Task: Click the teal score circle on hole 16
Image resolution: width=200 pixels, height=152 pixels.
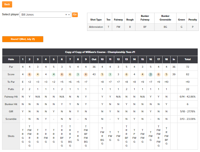Action: coord(150,74)
